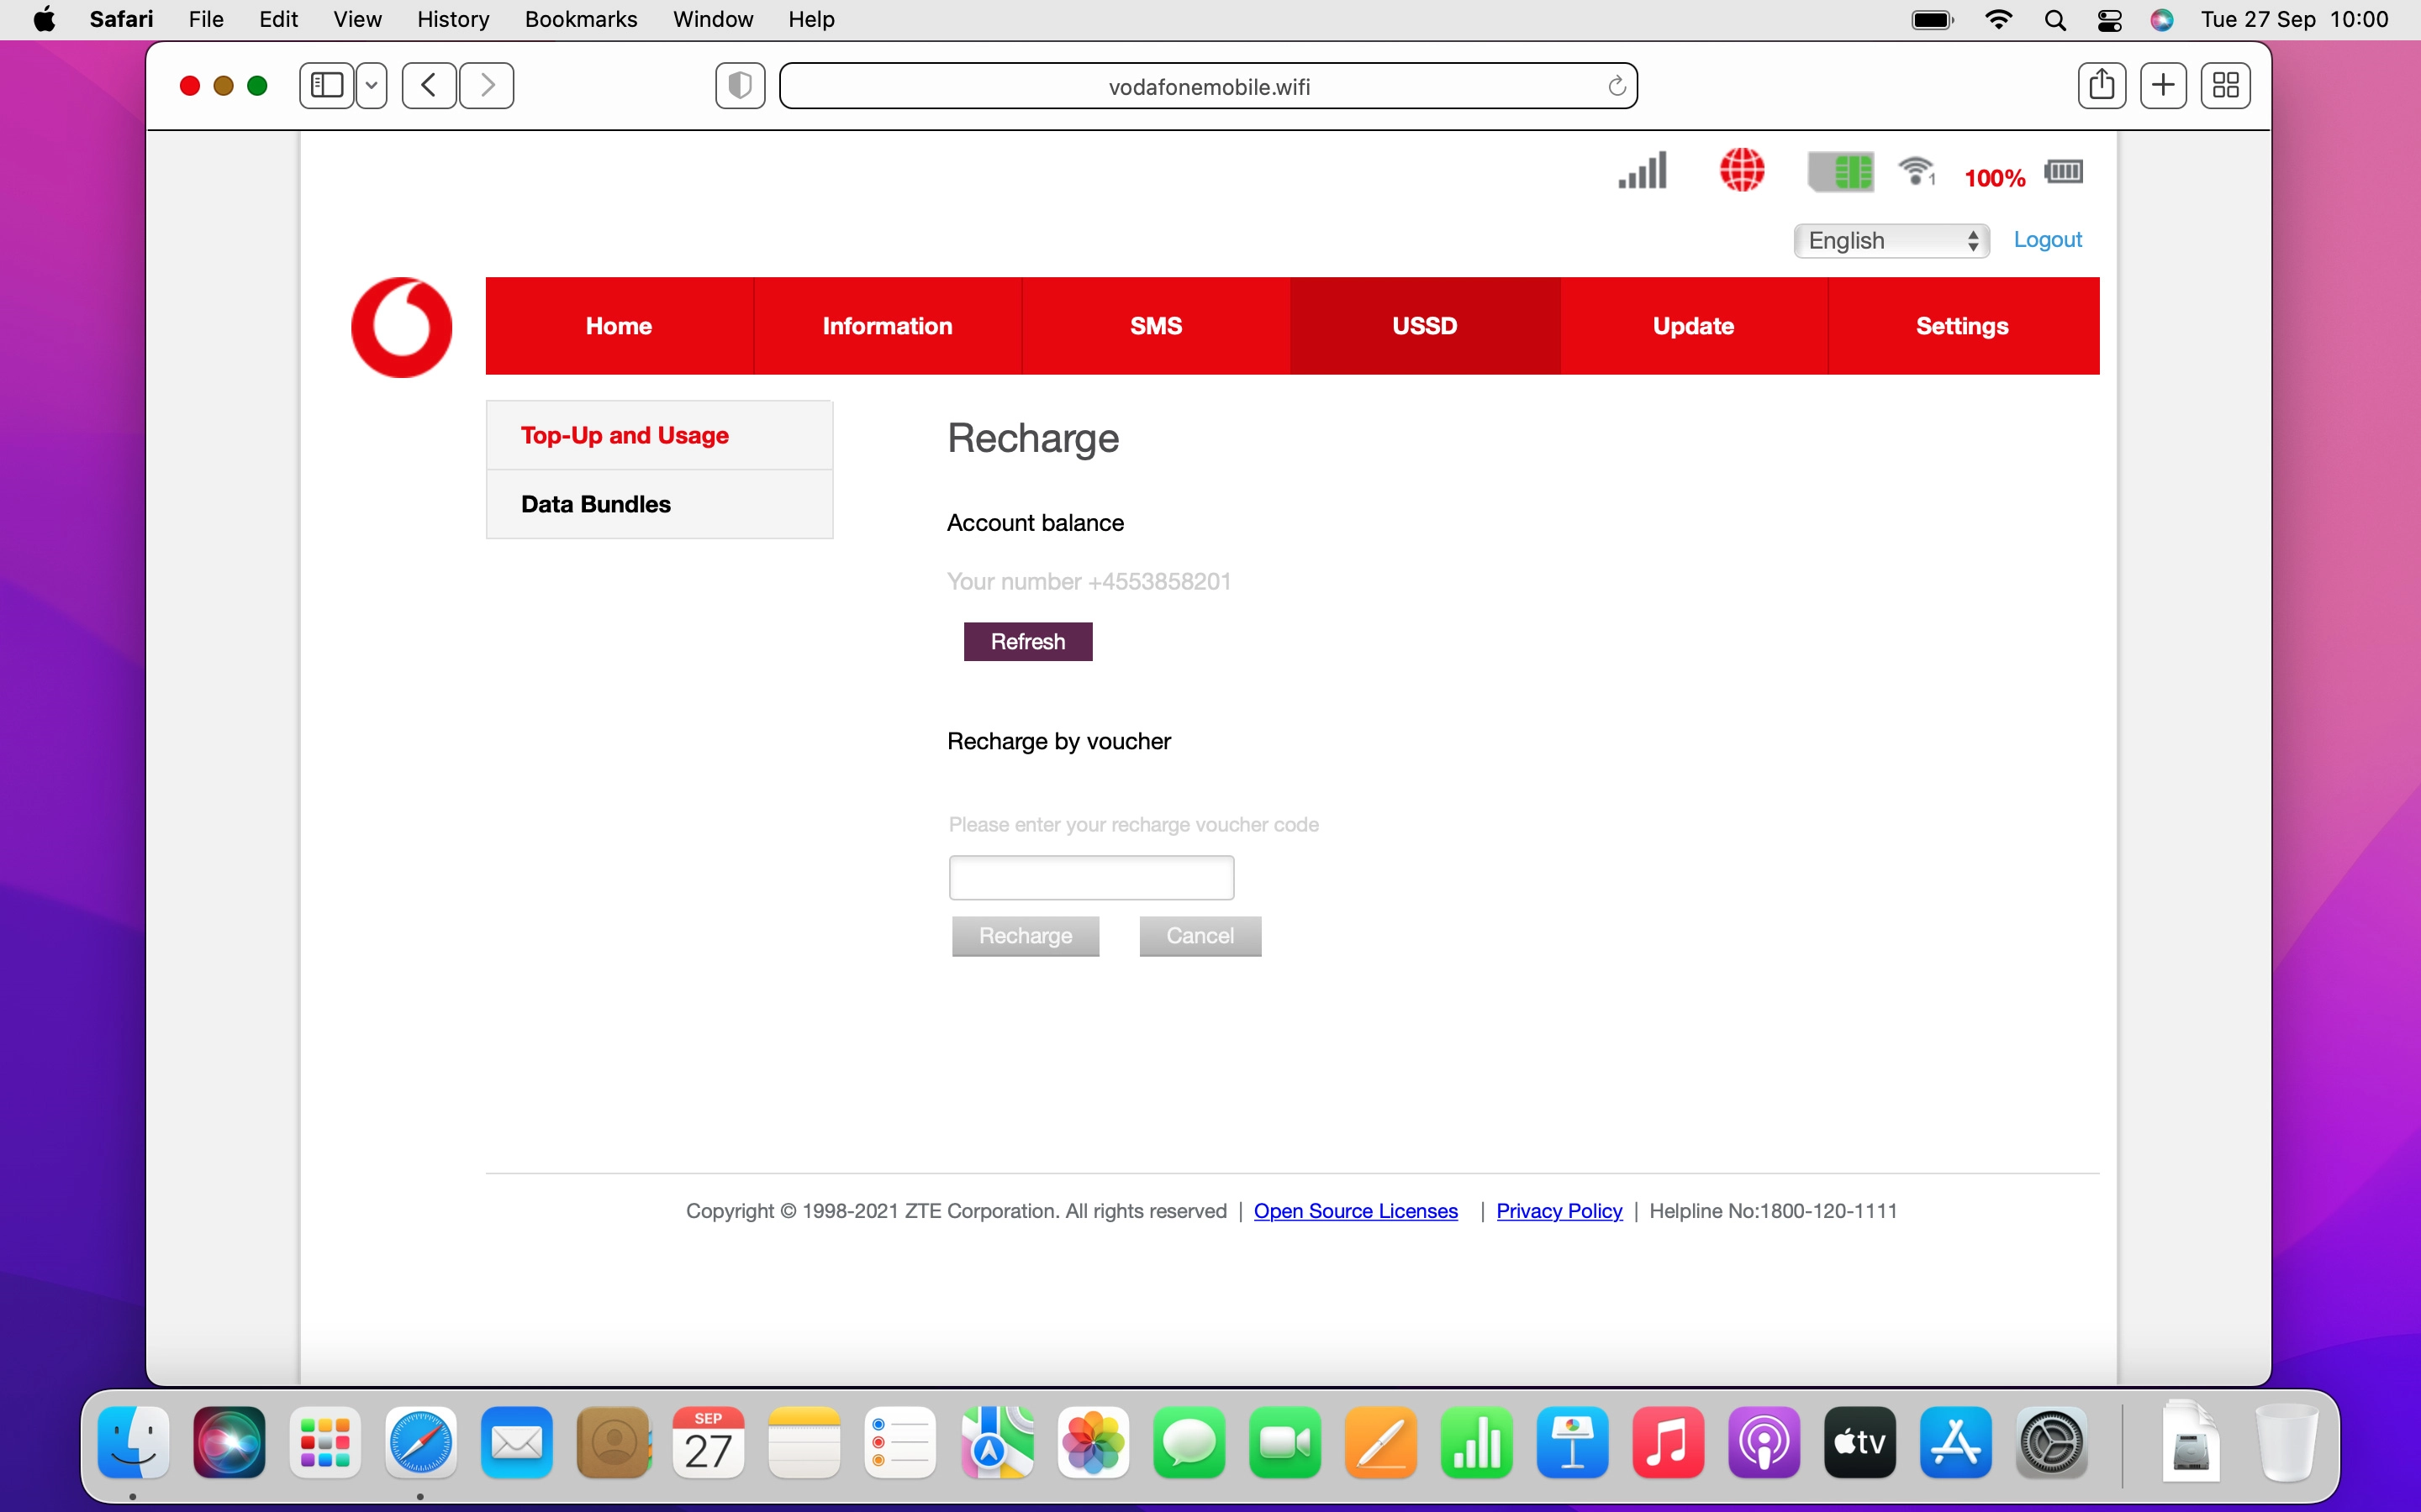This screenshot has height=1512, width=2421.
Task: Click Refresh to update account balance
Action: point(1027,641)
